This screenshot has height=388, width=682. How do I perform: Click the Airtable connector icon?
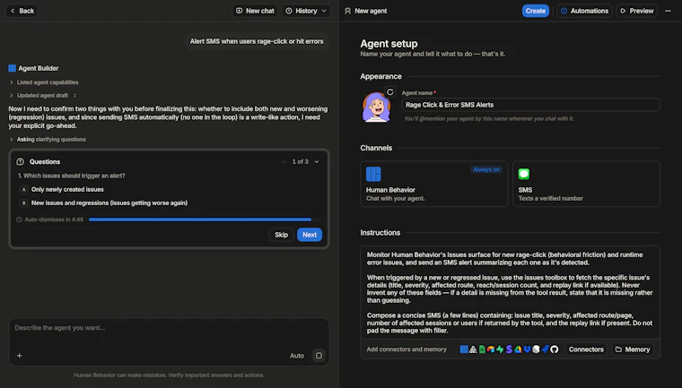pyautogui.click(x=491, y=349)
